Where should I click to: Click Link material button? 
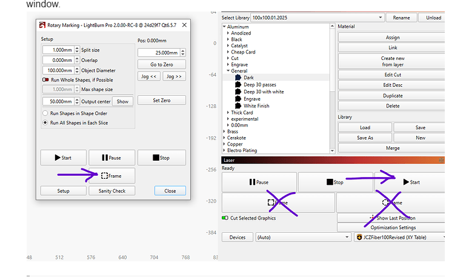coord(392,47)
